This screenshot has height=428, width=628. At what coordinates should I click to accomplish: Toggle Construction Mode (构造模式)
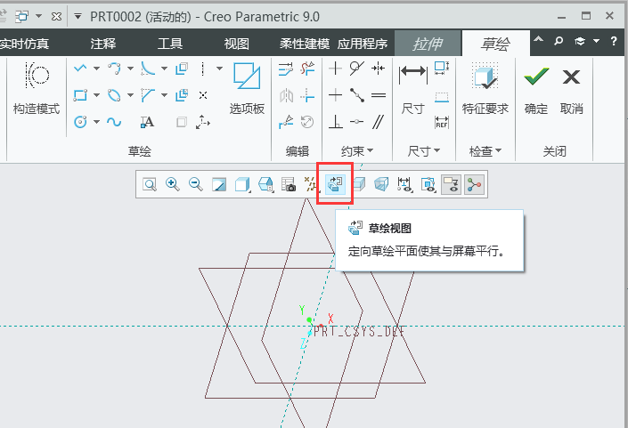tap(36, 87)
